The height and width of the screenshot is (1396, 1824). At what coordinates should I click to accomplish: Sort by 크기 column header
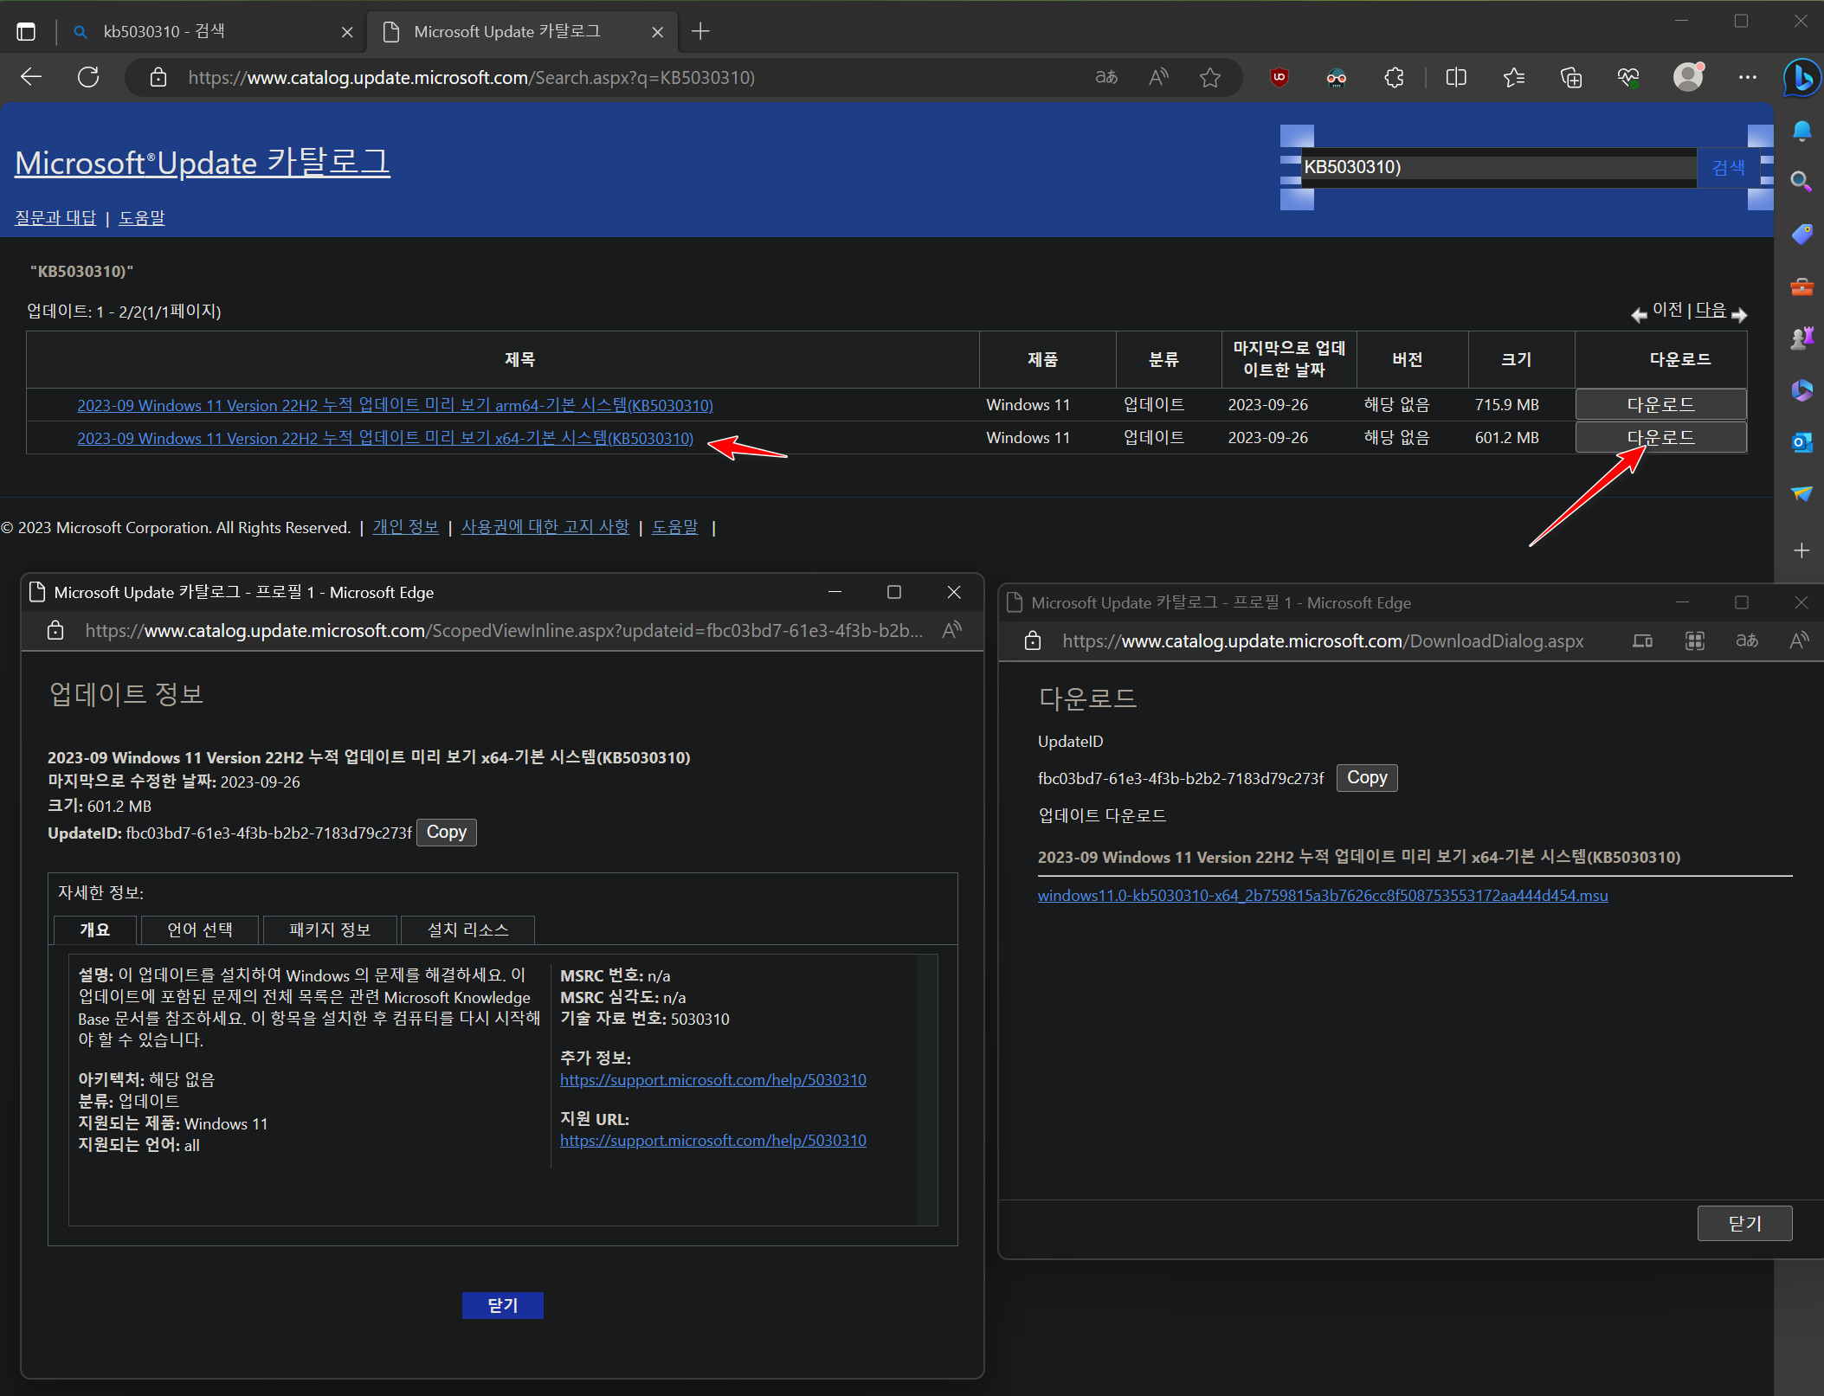point(1517,359)
